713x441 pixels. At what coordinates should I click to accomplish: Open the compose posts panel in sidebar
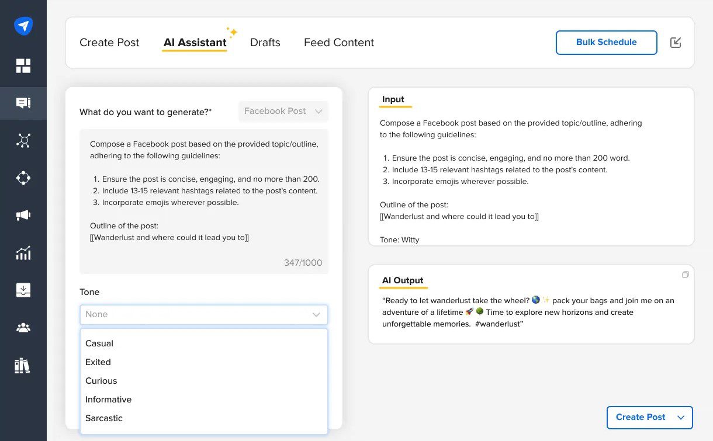pyautogui.click(x=23, y=103)
